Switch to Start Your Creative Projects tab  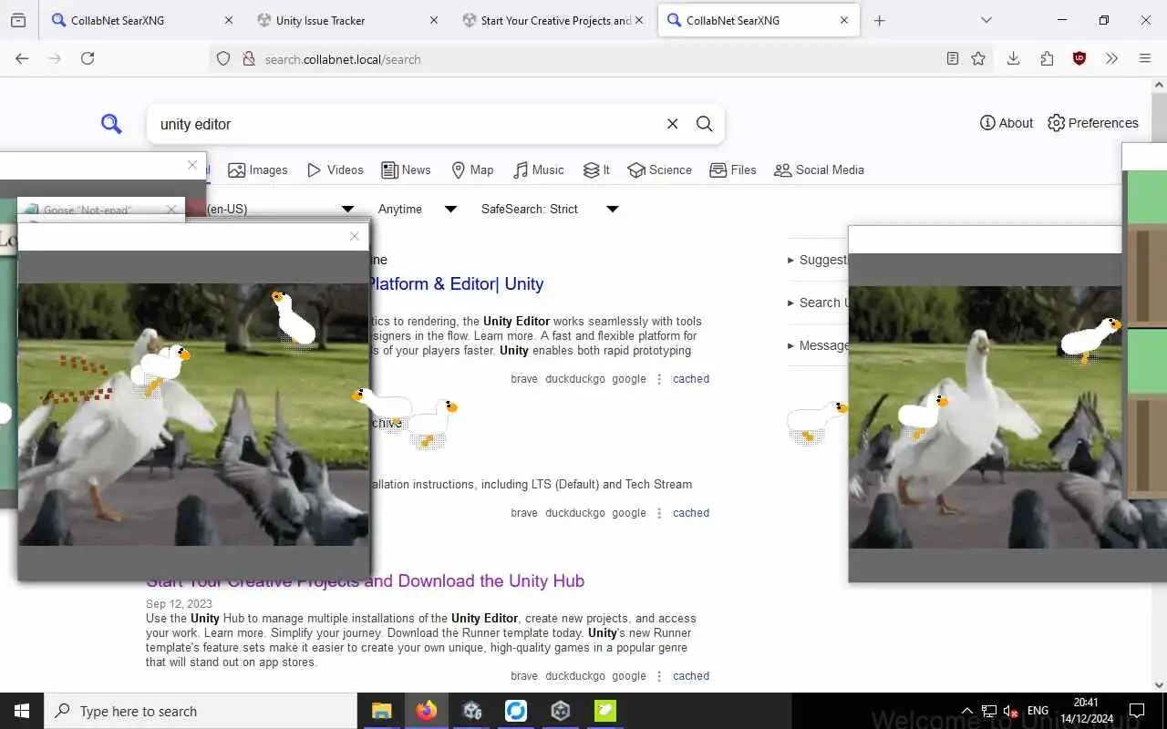pos(552,20)
